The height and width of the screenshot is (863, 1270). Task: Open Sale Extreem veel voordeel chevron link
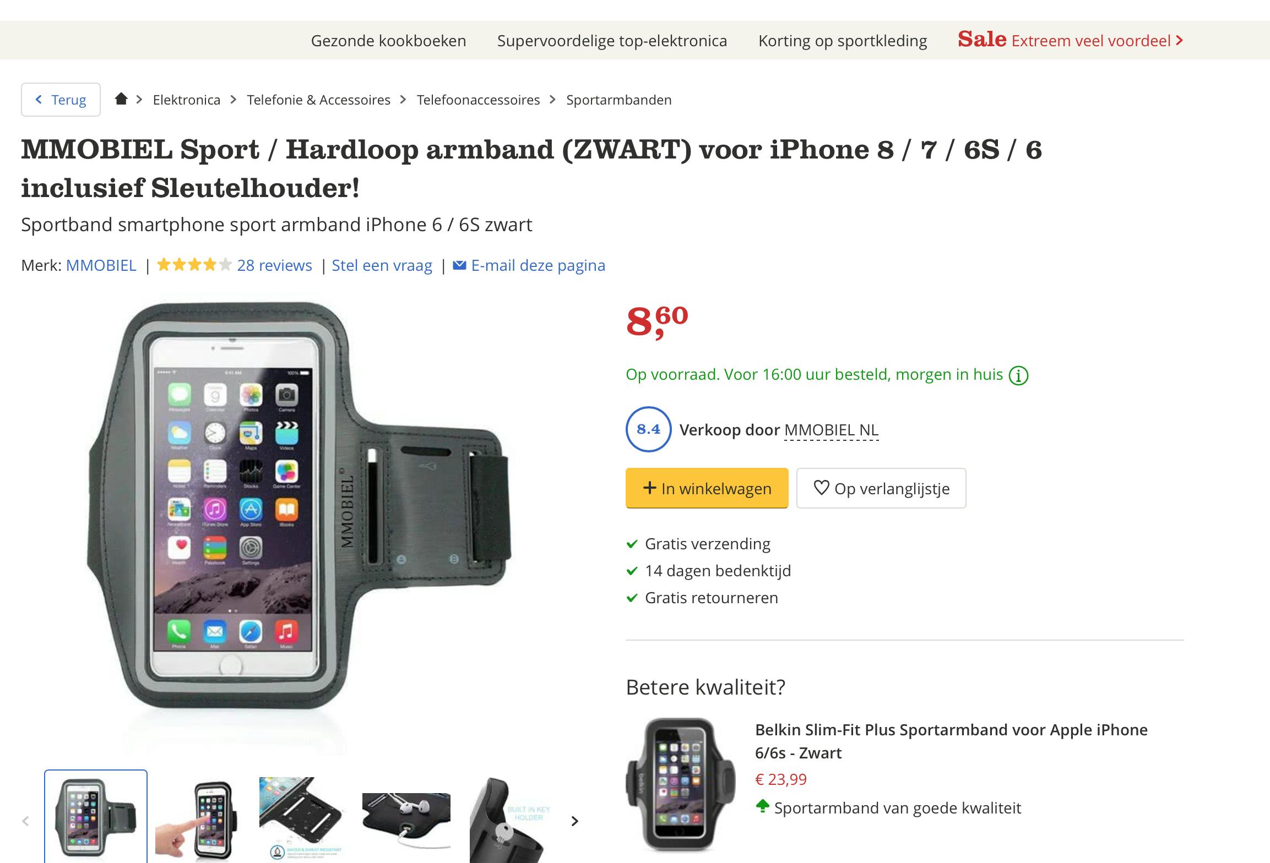(x=1070, y=40)
